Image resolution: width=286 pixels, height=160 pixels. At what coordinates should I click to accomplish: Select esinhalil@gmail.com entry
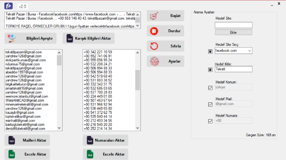point(20,121)
